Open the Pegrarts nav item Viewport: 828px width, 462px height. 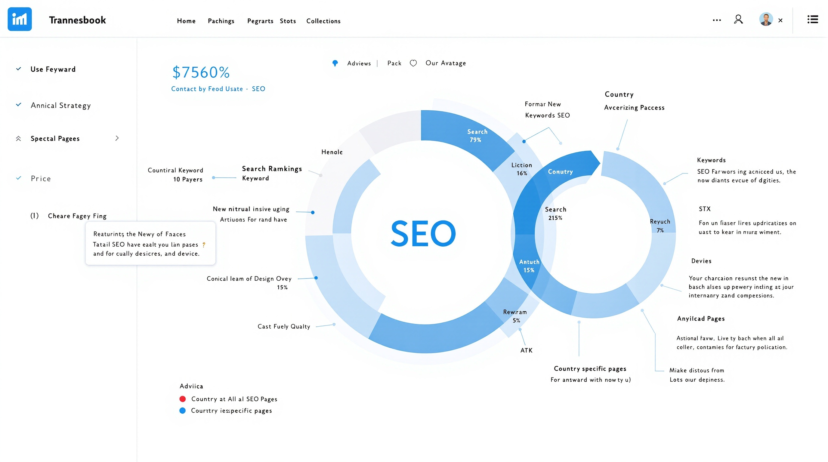pyautogui.click(x=260, y=21)
